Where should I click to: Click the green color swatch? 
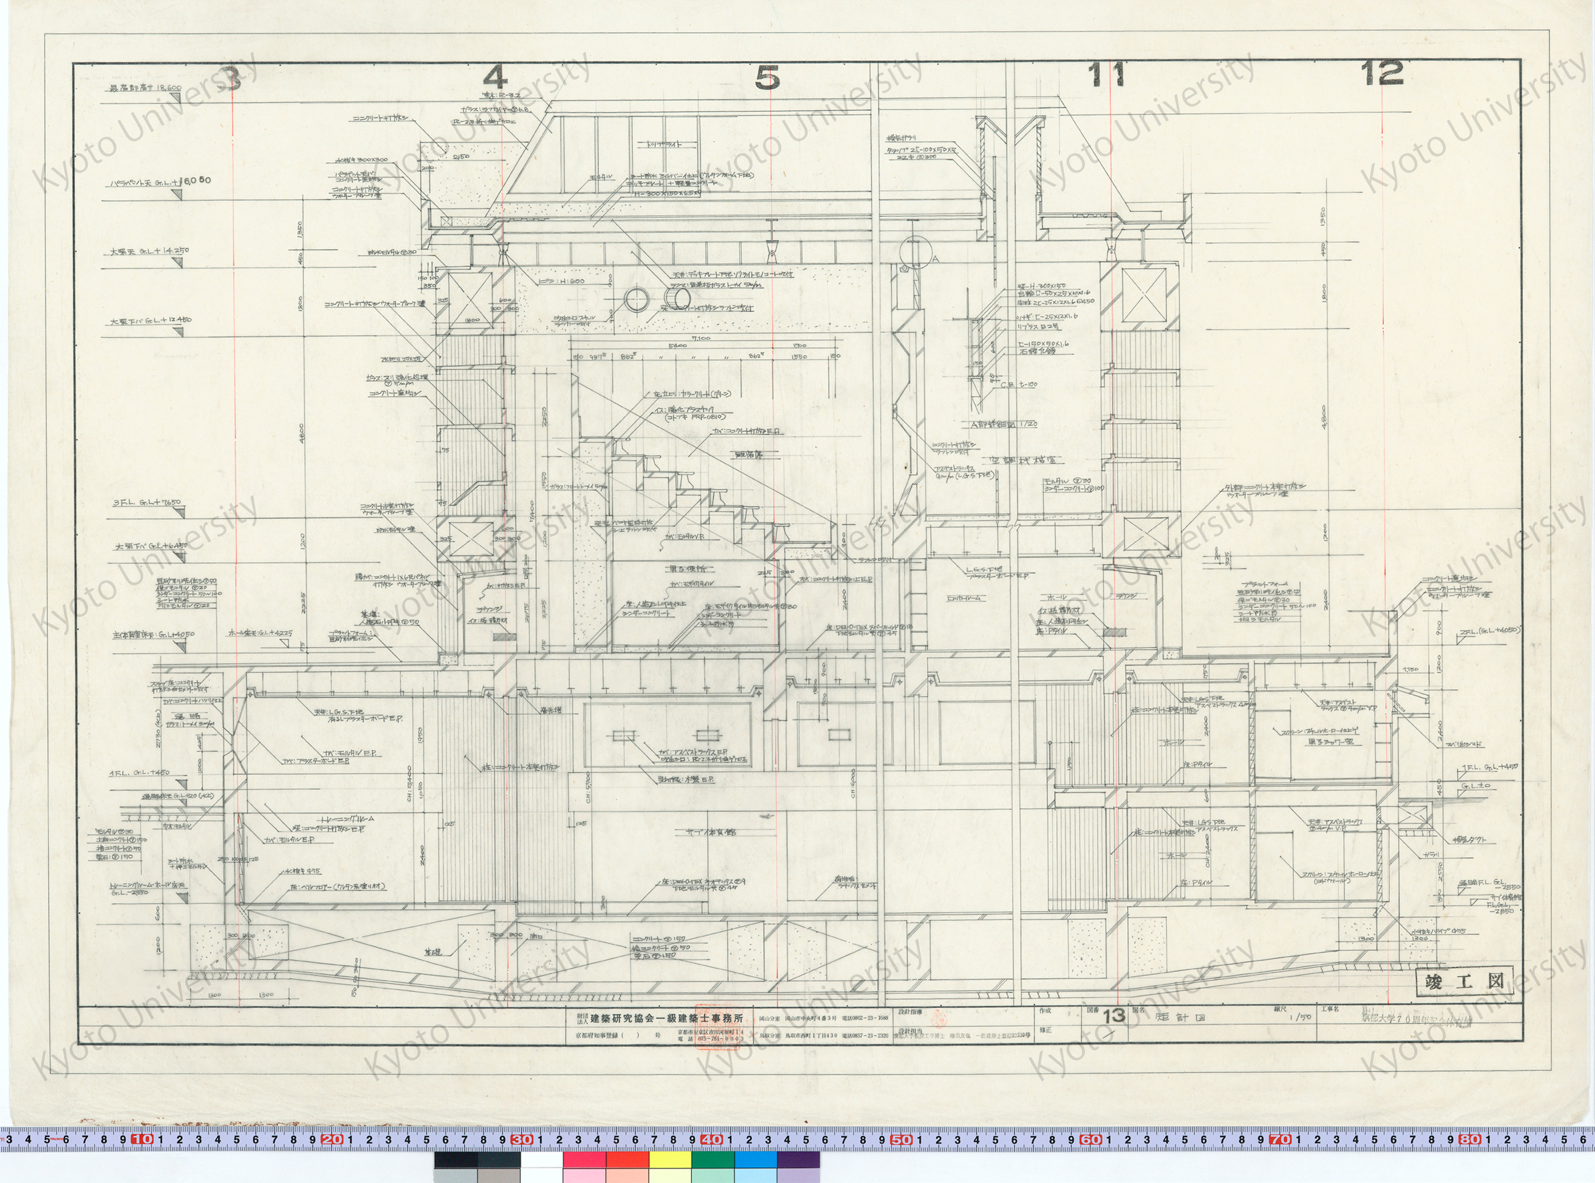(713, 1160)
